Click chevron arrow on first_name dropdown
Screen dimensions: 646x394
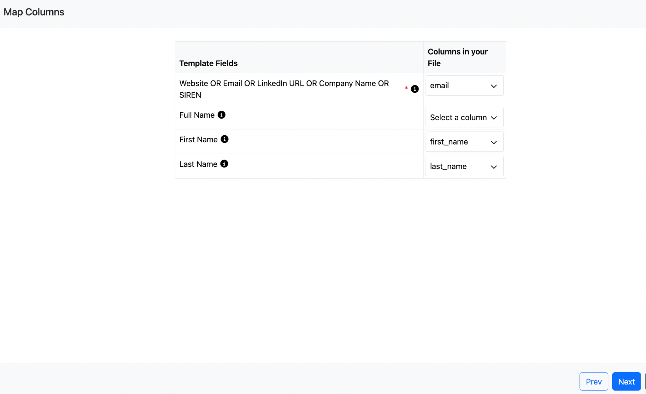pyautogui.click(x=494, y=142)
